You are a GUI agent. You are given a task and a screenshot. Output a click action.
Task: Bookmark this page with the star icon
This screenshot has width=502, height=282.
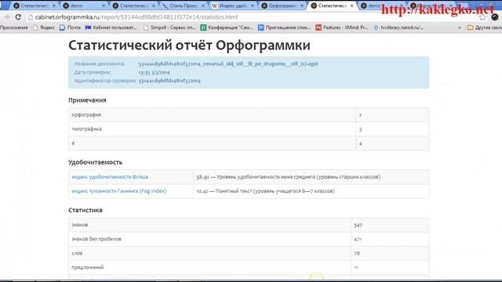click(x=482, y=17)
